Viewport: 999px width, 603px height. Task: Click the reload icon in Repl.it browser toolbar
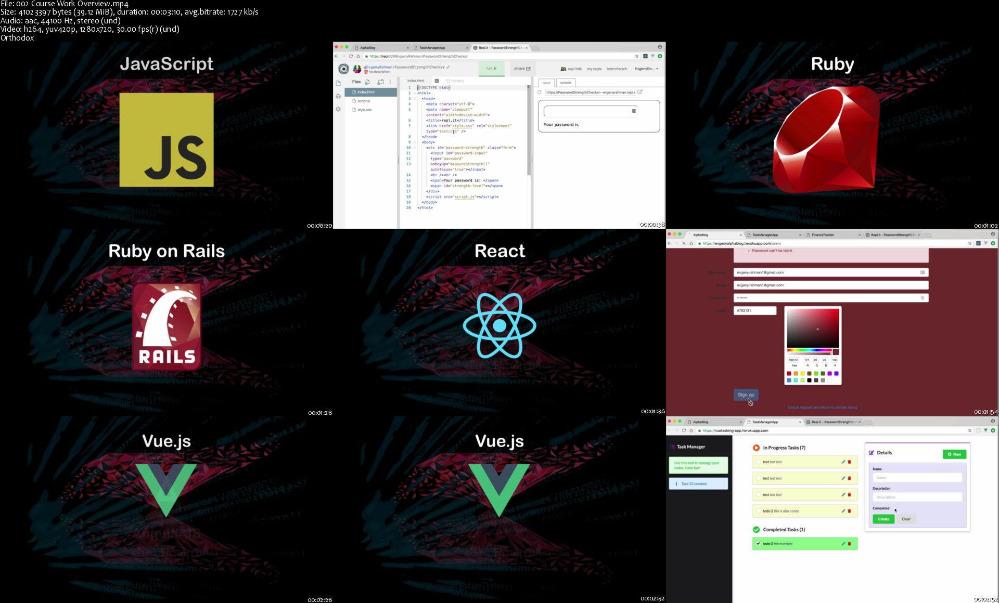351,56
